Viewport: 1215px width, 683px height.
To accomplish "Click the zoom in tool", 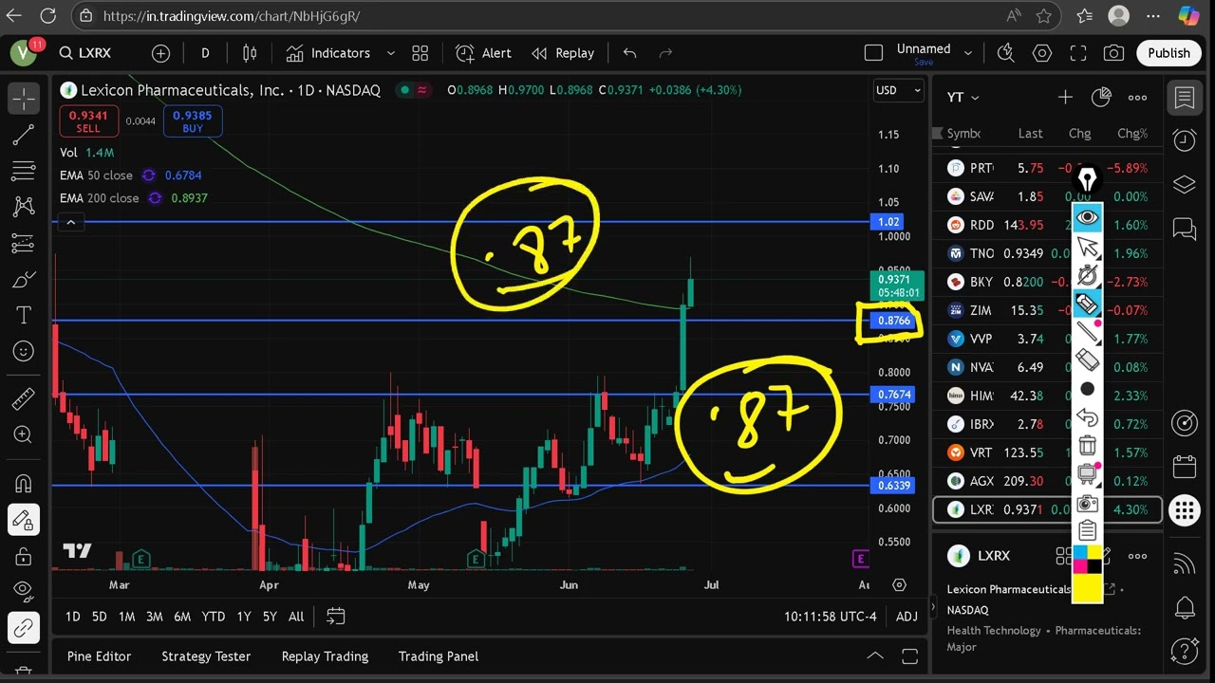I will 24,434.
